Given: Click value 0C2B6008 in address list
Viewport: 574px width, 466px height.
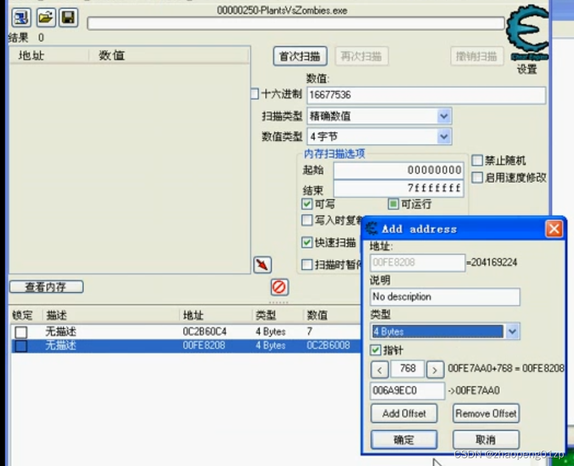Looking at the screenshot, I should point(328,345).
